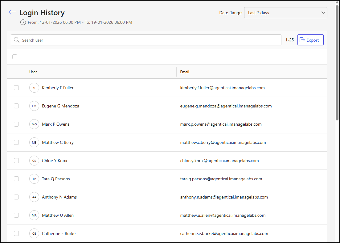Viewport: 340px width, 243px height.
Task: Select the Email column header
Action: pos(185,72)
